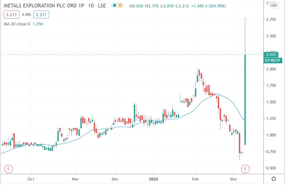Click the 2020 label on time axis
This screenshot has height=185, width=285.
click(x=153, y=179)
